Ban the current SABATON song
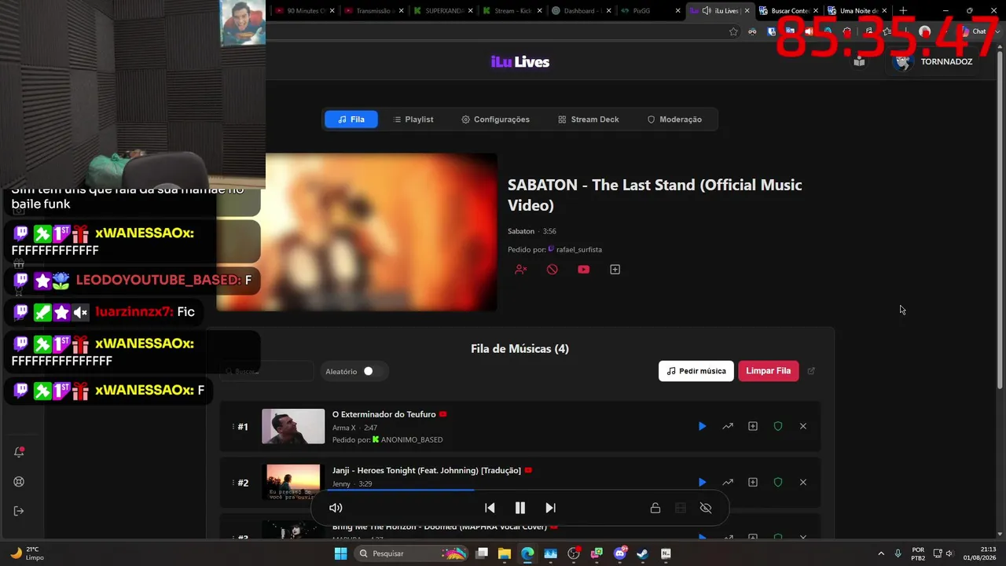The width and height of the screenshot is (1006, 566). (552, 270)
